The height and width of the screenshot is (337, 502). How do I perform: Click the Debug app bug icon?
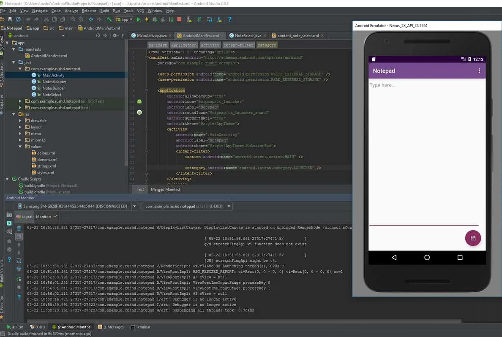tap(155, 19)
